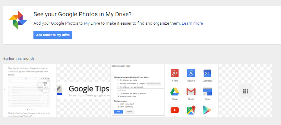Screen dimensions: 281x125
Task: Click the blue Google Search icon
Action: point(191,73)
